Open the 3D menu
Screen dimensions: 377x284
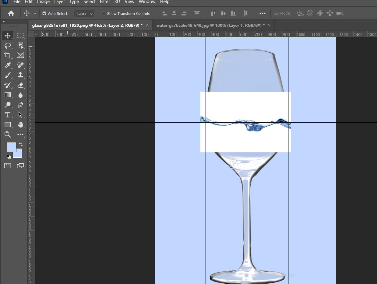(117, 2)
